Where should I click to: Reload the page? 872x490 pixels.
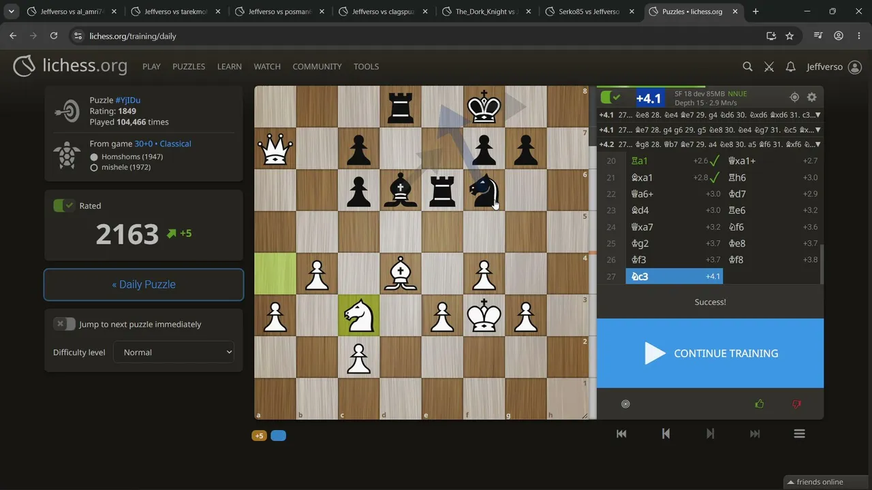(53, 35)
